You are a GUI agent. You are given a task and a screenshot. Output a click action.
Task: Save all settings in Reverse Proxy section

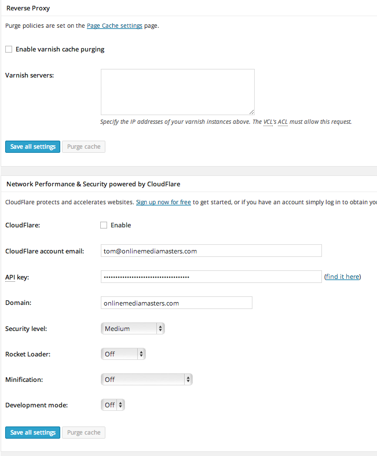coord(32,147)
